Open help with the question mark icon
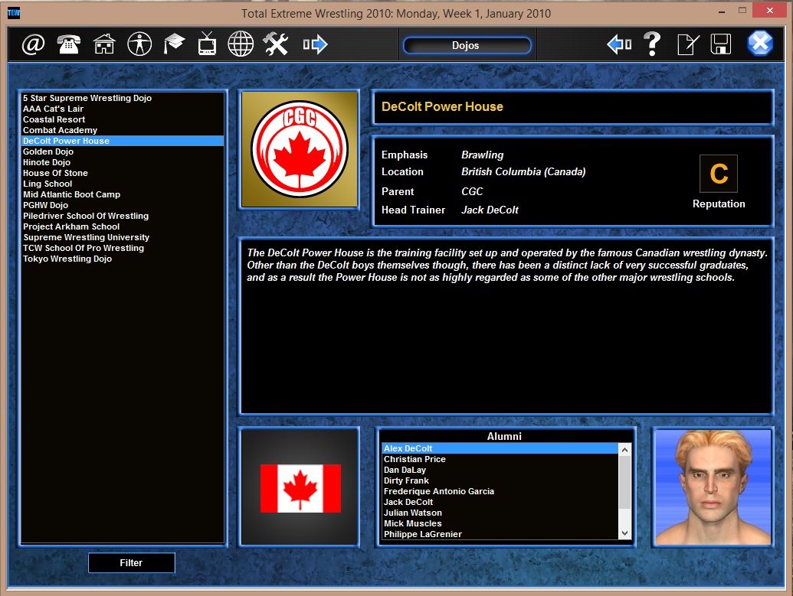This screenshot has height=596, width=793. tap(652, 44)
